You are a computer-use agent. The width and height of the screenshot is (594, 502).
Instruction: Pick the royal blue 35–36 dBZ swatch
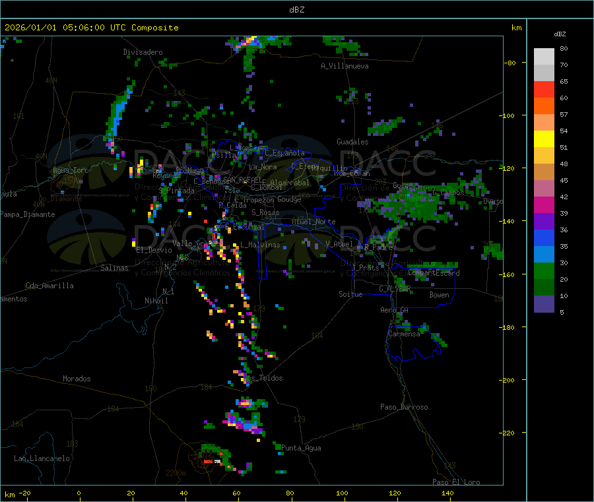pos(544,238)
